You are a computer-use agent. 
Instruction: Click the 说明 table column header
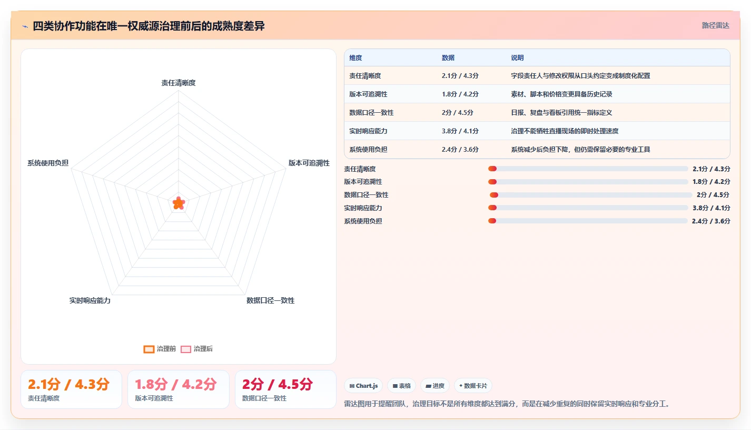[x=517, y=58]
